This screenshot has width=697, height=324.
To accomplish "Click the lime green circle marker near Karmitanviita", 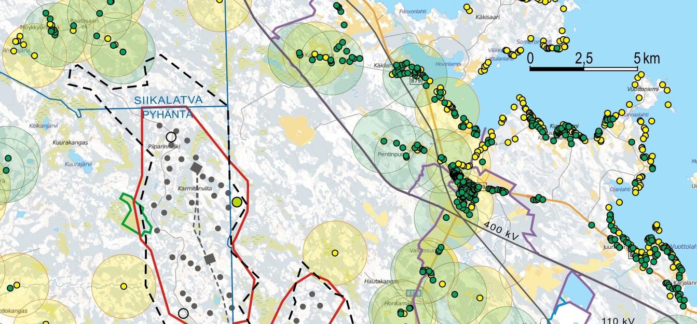I will tap(237, 202).
